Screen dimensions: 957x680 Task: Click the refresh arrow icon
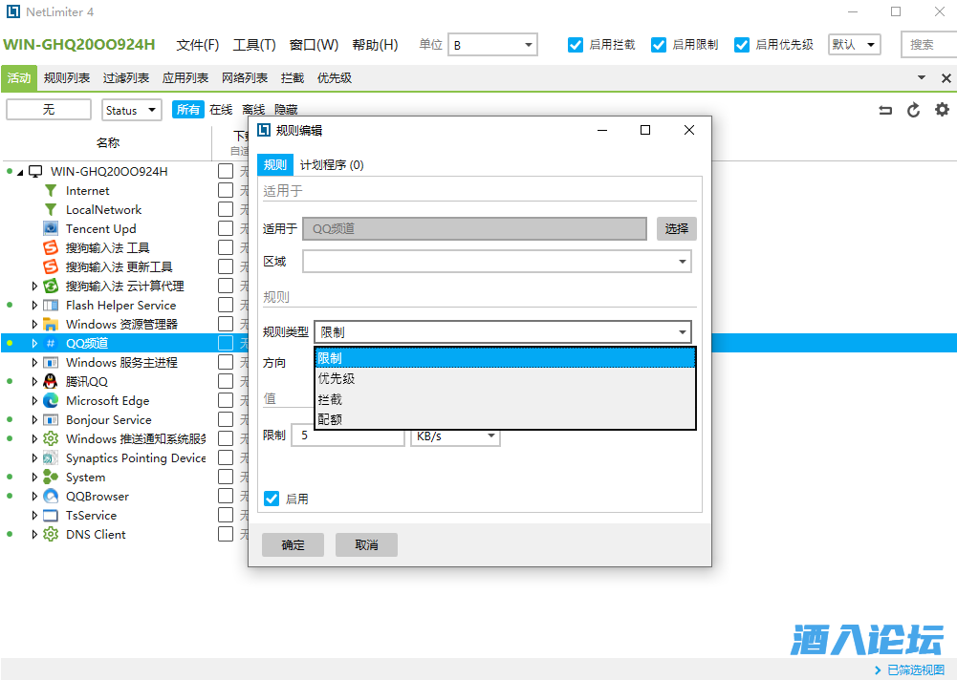914,110
